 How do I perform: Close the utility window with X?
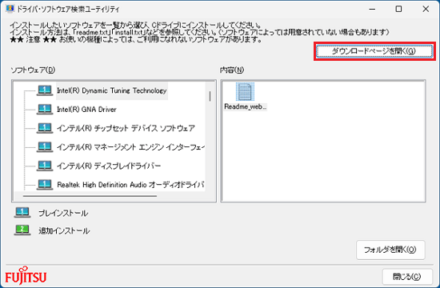coord(426,9)
